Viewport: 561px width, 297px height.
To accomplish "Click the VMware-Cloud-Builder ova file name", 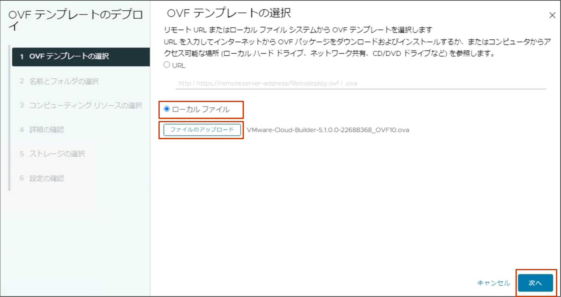I will tap(328, 130).
